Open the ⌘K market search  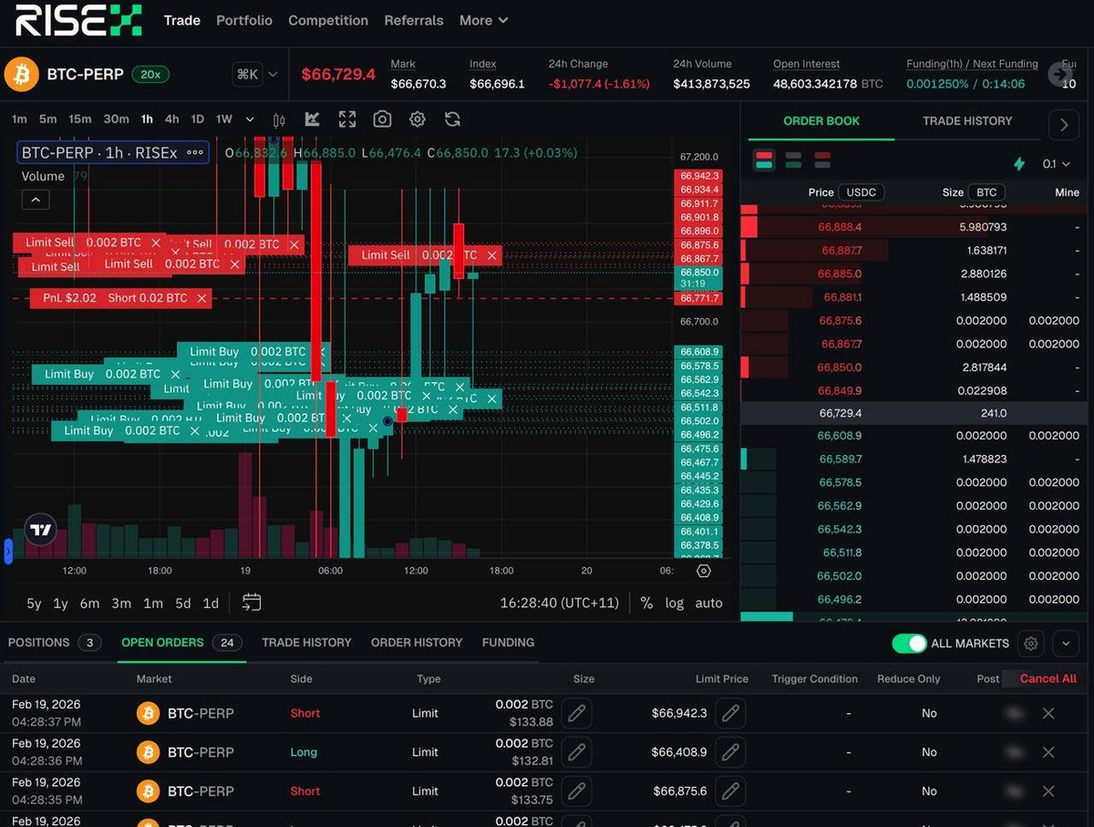[x=247, y=75]
